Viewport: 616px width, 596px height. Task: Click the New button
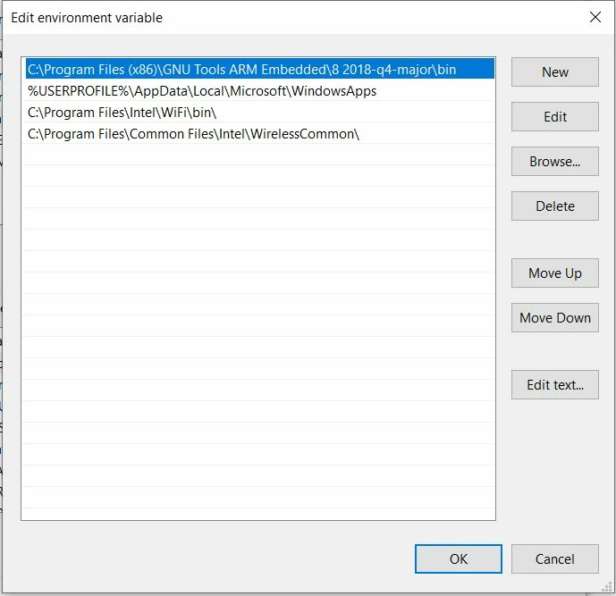(554, 71)
